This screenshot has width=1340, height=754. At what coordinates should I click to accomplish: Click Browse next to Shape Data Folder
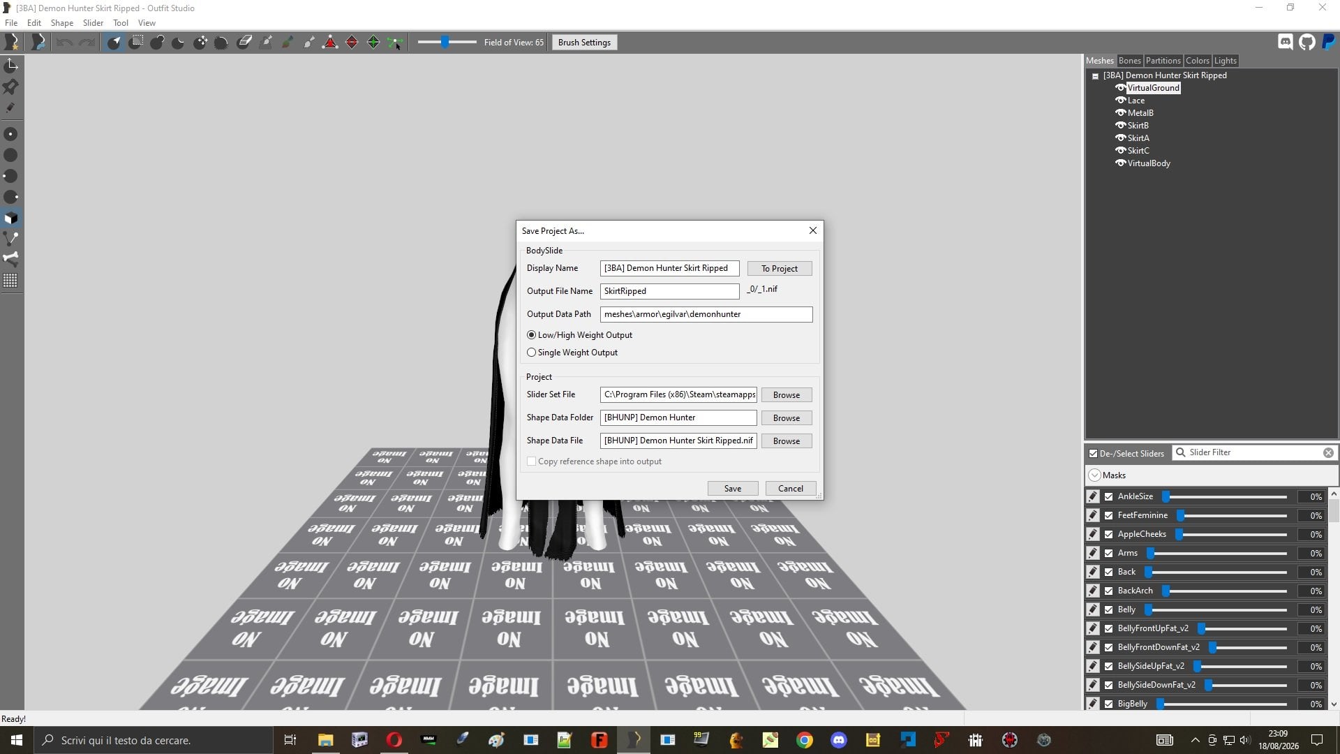(786, 418)
